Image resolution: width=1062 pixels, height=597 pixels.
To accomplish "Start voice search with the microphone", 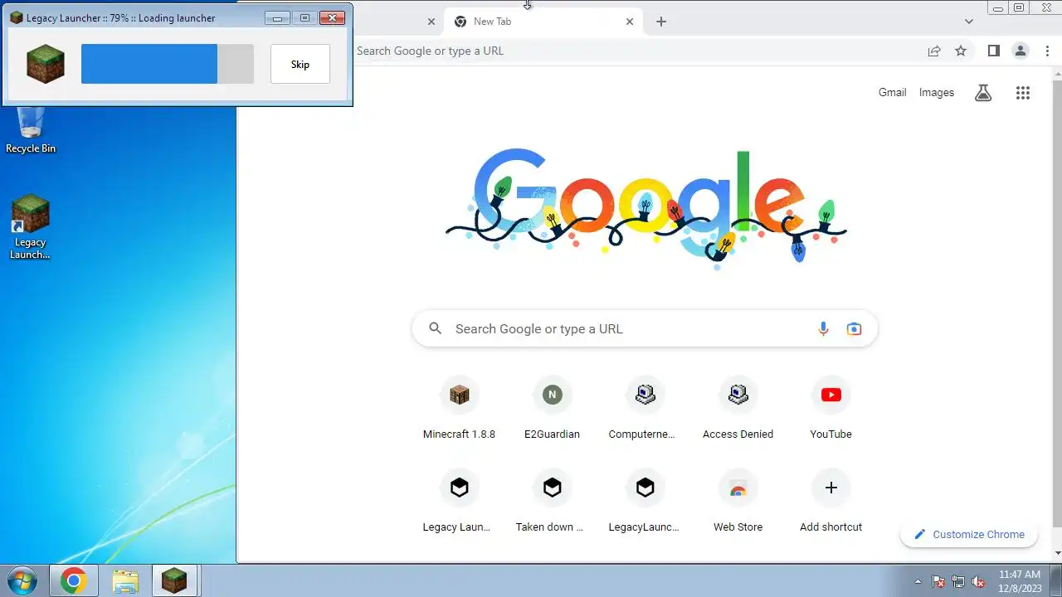I will [823, 329].
